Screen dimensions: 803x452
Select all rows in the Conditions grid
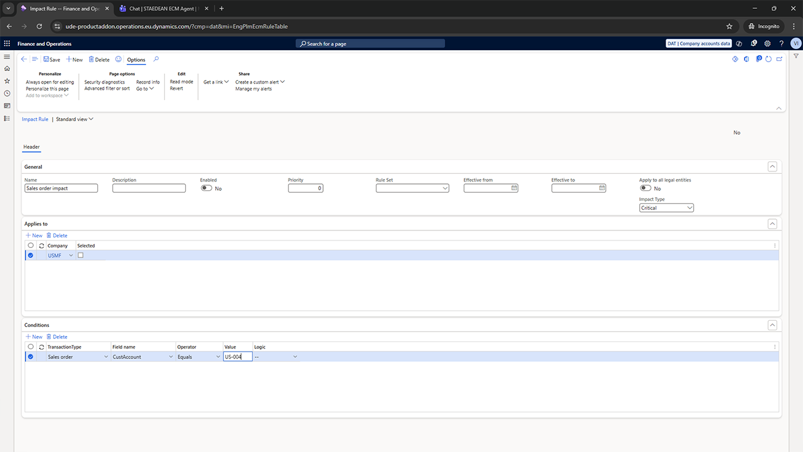[x=30, y=347]
